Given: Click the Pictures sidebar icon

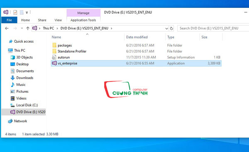Looking at the screenshot, I should click(x=12, y=92).
